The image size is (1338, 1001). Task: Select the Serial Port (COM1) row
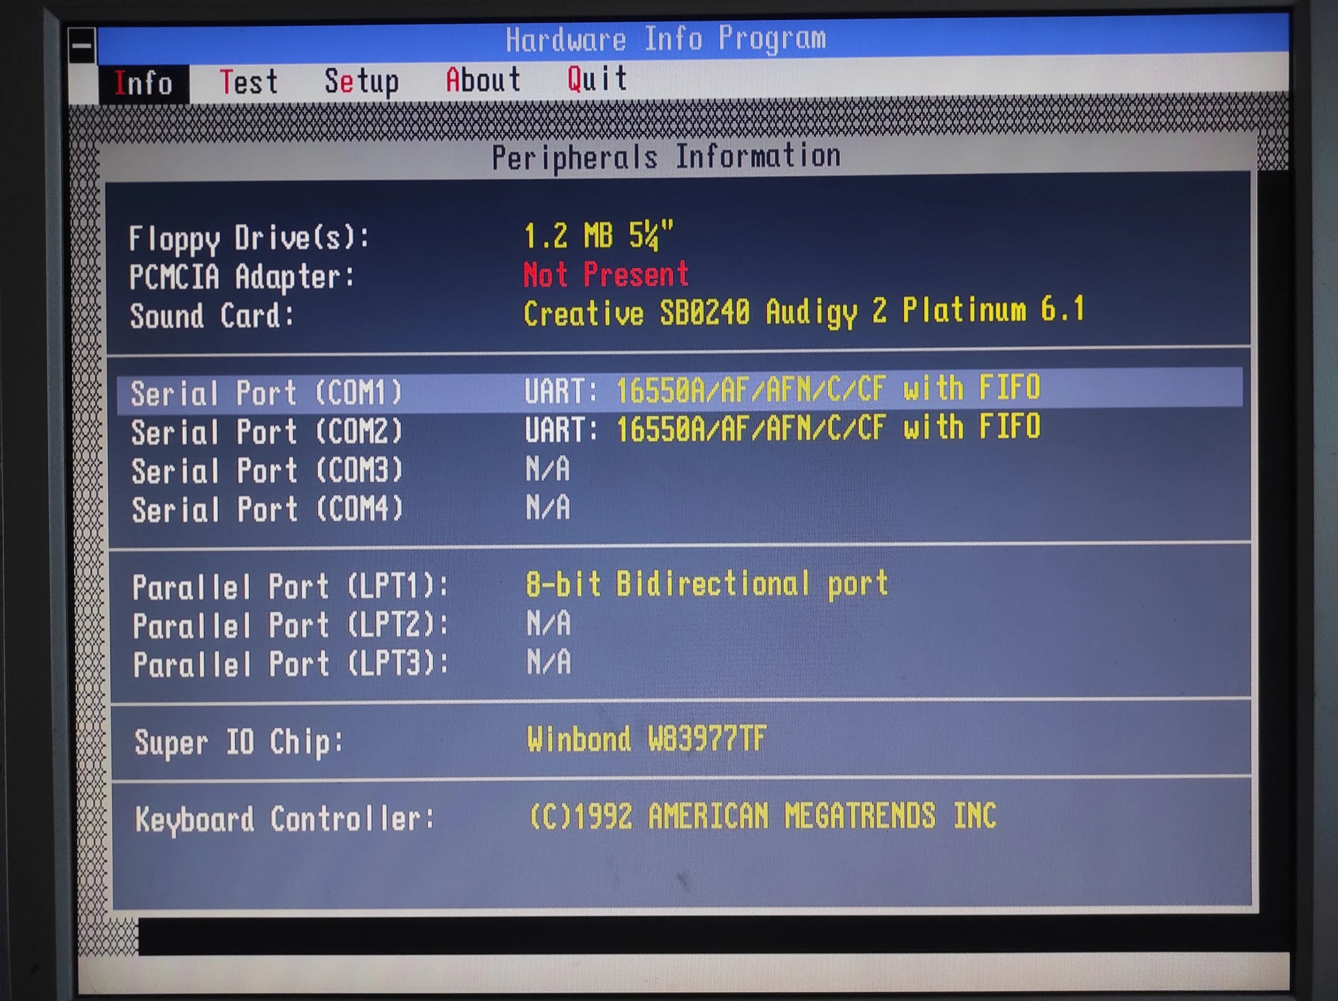point(679,391)
